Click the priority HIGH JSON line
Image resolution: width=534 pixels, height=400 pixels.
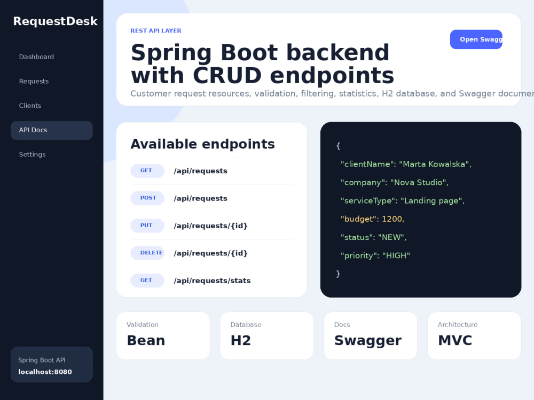point(375,256)
